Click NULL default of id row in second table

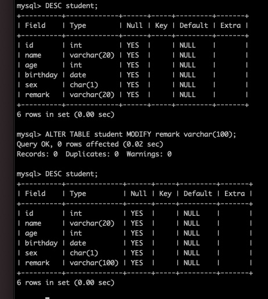(192, 213)
